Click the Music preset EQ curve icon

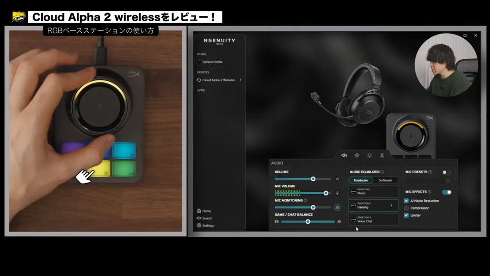click(354, 192)
